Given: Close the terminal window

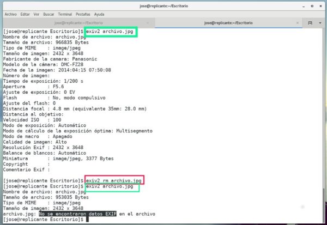Looking at the screenshot, I should pyautogui.click(x=320, y=5).
